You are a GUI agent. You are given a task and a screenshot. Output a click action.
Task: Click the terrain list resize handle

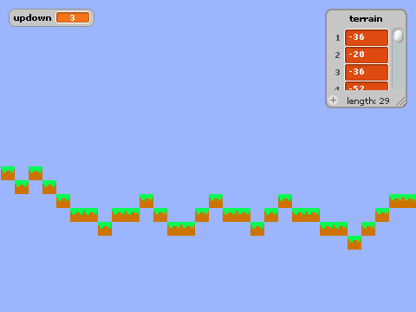pyautogui.click(x=400, y=101)
